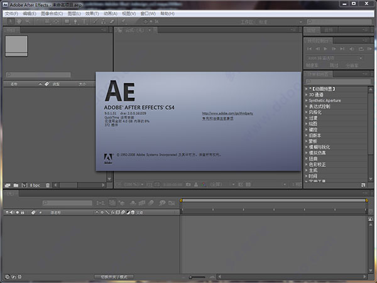Expand the 风格化 effects category
The width and height of the screenshot is (377, 283).
(307, 112)
